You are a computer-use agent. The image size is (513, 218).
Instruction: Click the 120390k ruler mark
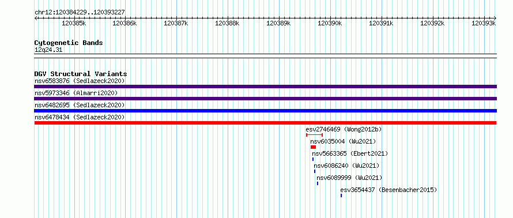point(330,23)
